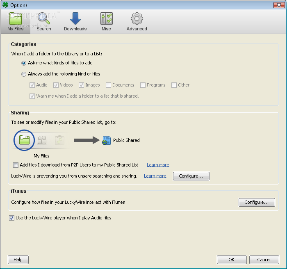This screenshot has width=287, height=269.
Task: Click the 'Public Shared' label text
Action: (126, 140)
